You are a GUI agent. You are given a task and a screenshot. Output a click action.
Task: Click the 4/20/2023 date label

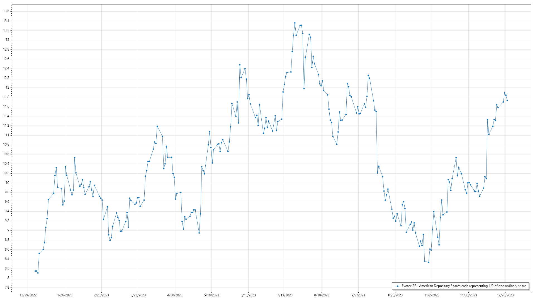(x=175, y=295)
